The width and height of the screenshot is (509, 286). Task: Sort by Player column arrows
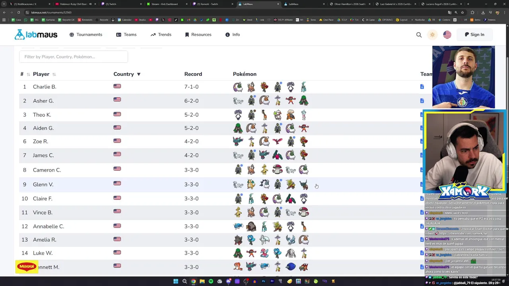[54, 74]
